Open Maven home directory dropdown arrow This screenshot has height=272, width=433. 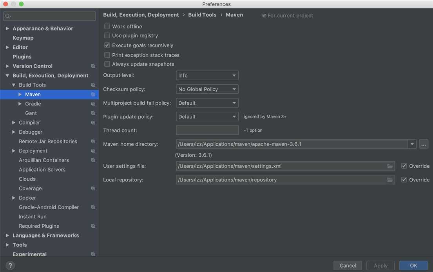tap(412, 144)
